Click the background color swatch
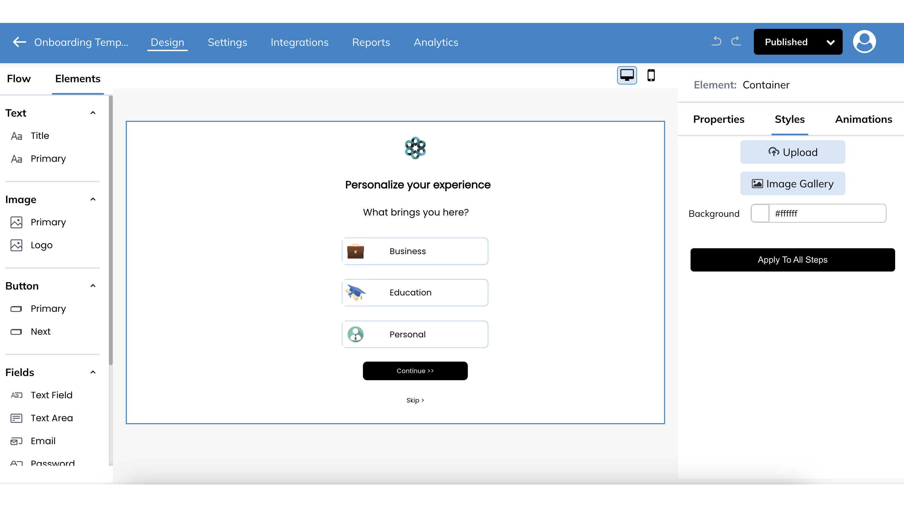Screen dimensions: 904x508 [760, 213]
